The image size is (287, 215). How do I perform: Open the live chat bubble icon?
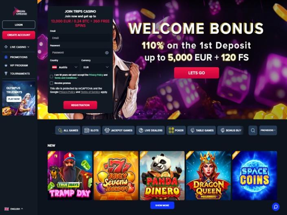(x=276, y=207)
